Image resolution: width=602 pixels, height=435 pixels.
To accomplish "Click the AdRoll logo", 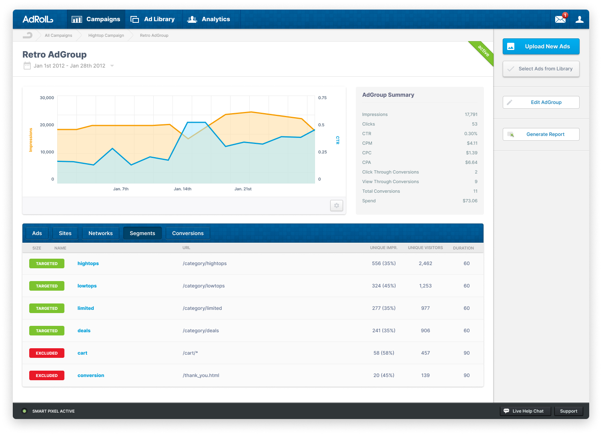I will [x=38, y=19].
